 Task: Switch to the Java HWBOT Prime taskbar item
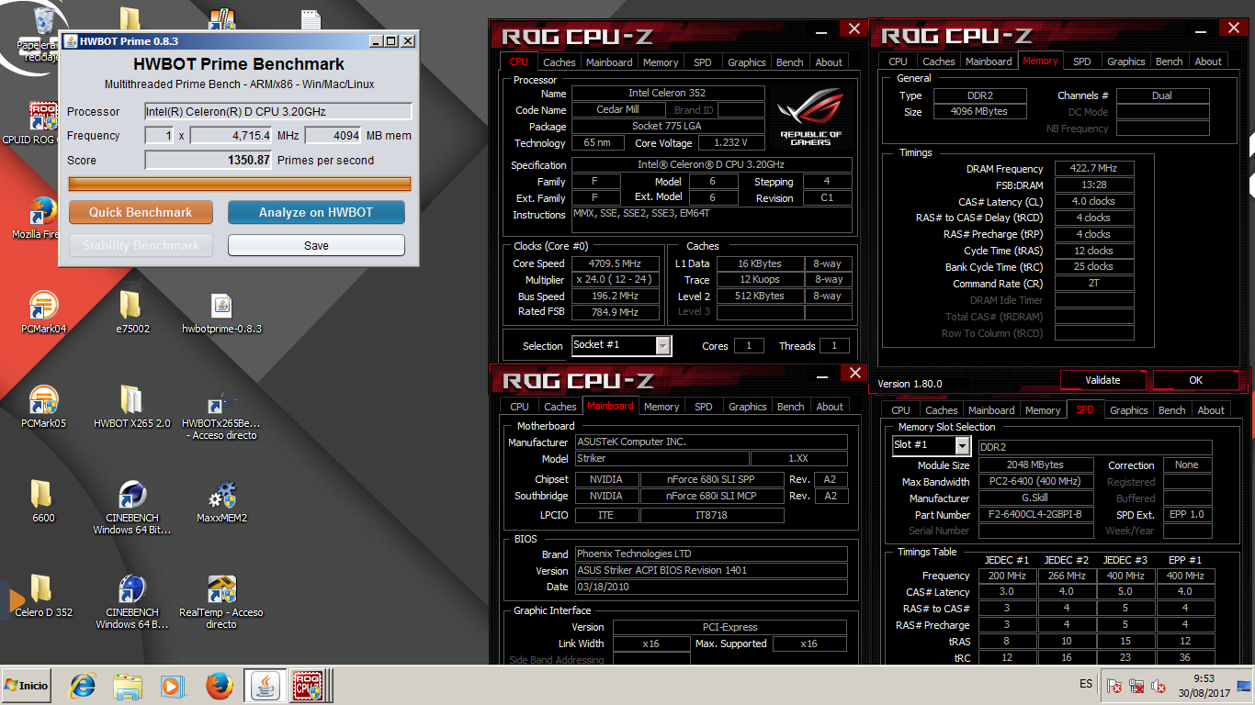tap(265, 686)
